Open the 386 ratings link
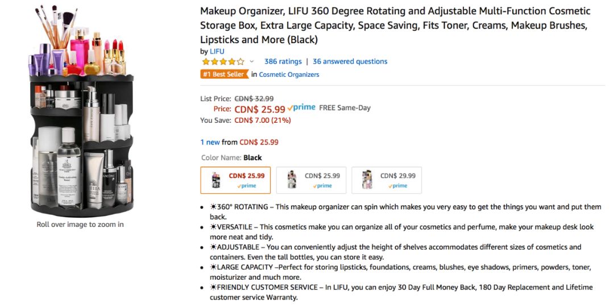The height and width of the screenshot is (307, 614). click(283, 61)
